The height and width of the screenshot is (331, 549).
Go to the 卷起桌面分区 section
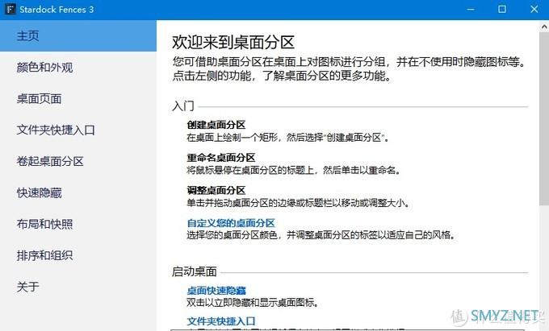pyautogui.click(x=78, y=161)
